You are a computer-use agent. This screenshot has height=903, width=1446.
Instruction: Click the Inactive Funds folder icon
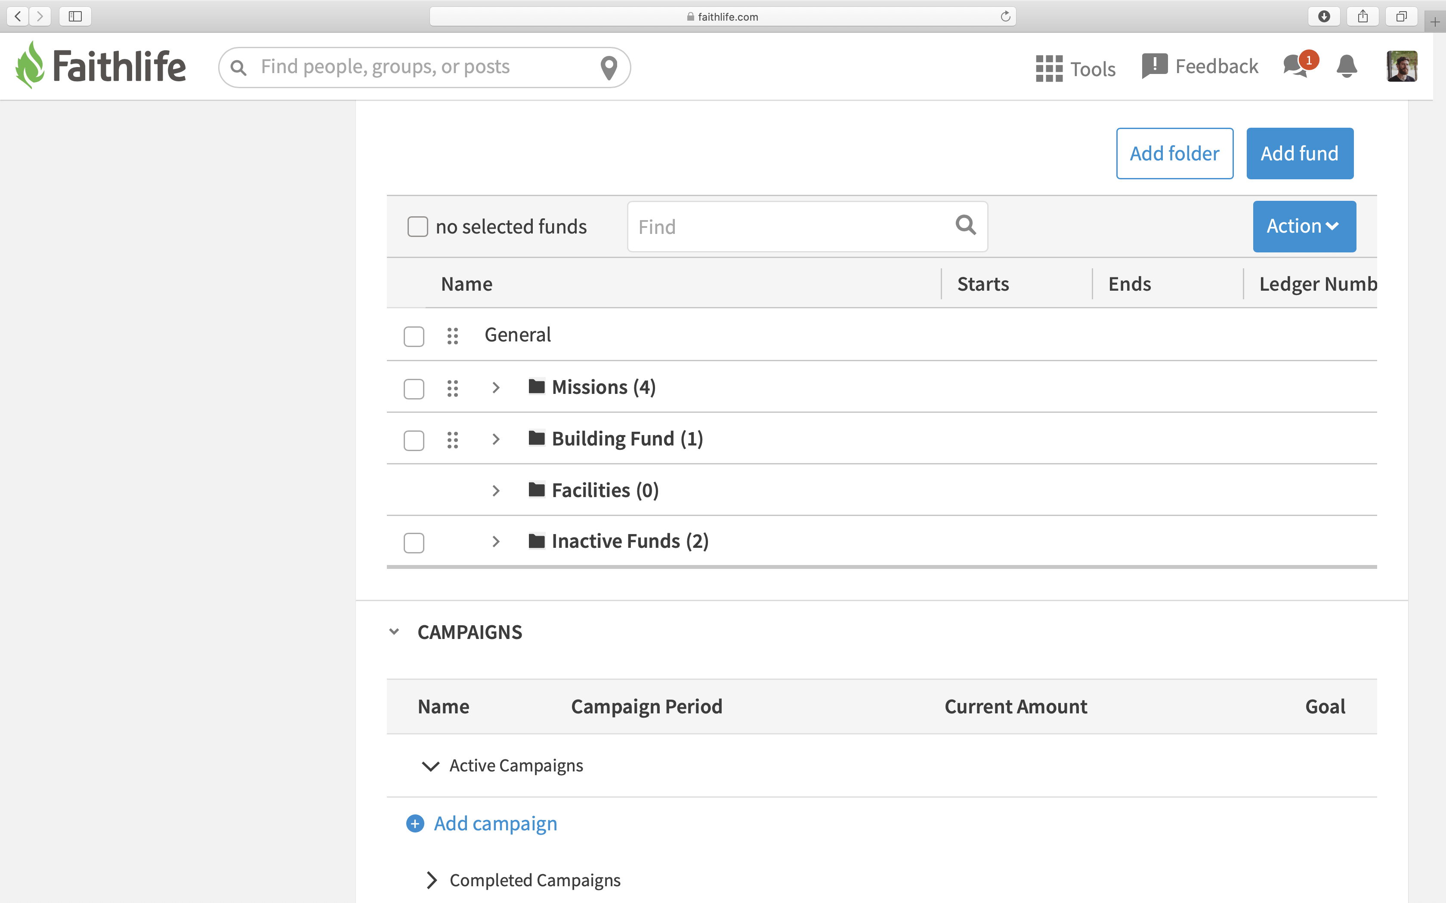click(x=537, y=541)
